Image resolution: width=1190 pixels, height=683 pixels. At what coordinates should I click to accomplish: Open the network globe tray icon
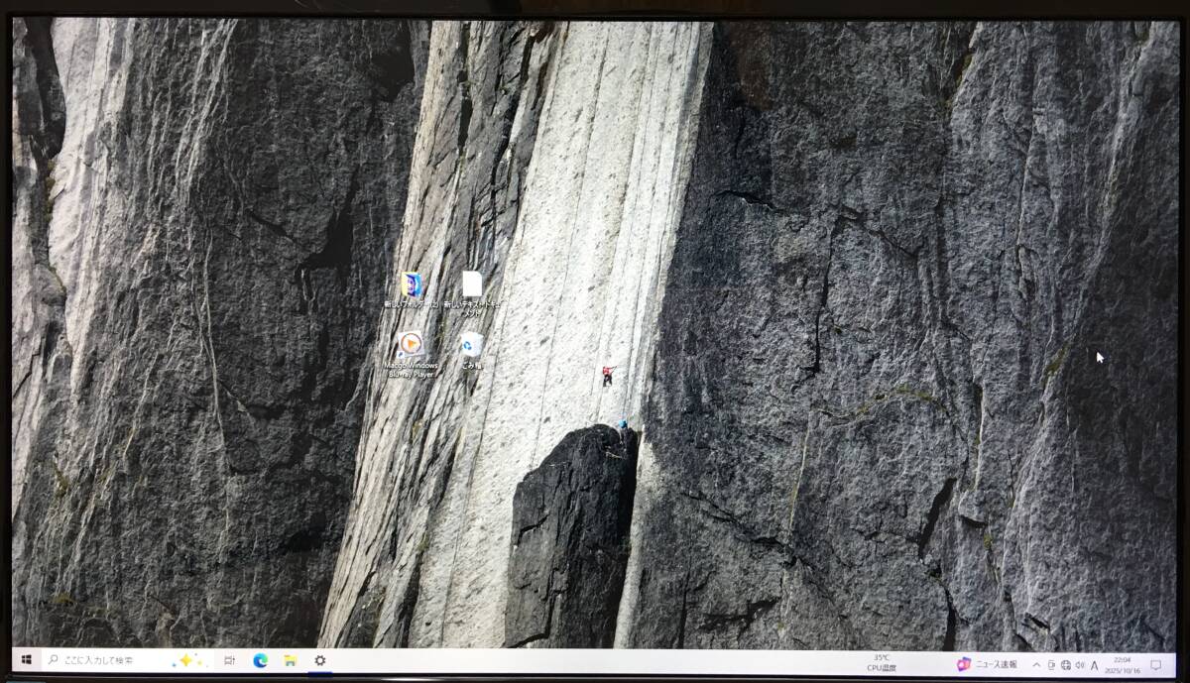point(1065,665)
